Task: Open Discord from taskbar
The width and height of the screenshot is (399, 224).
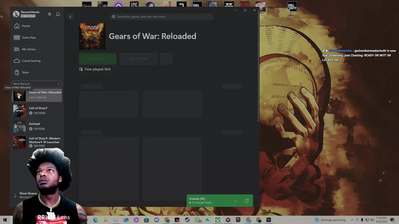Action: tap(156, 220)
